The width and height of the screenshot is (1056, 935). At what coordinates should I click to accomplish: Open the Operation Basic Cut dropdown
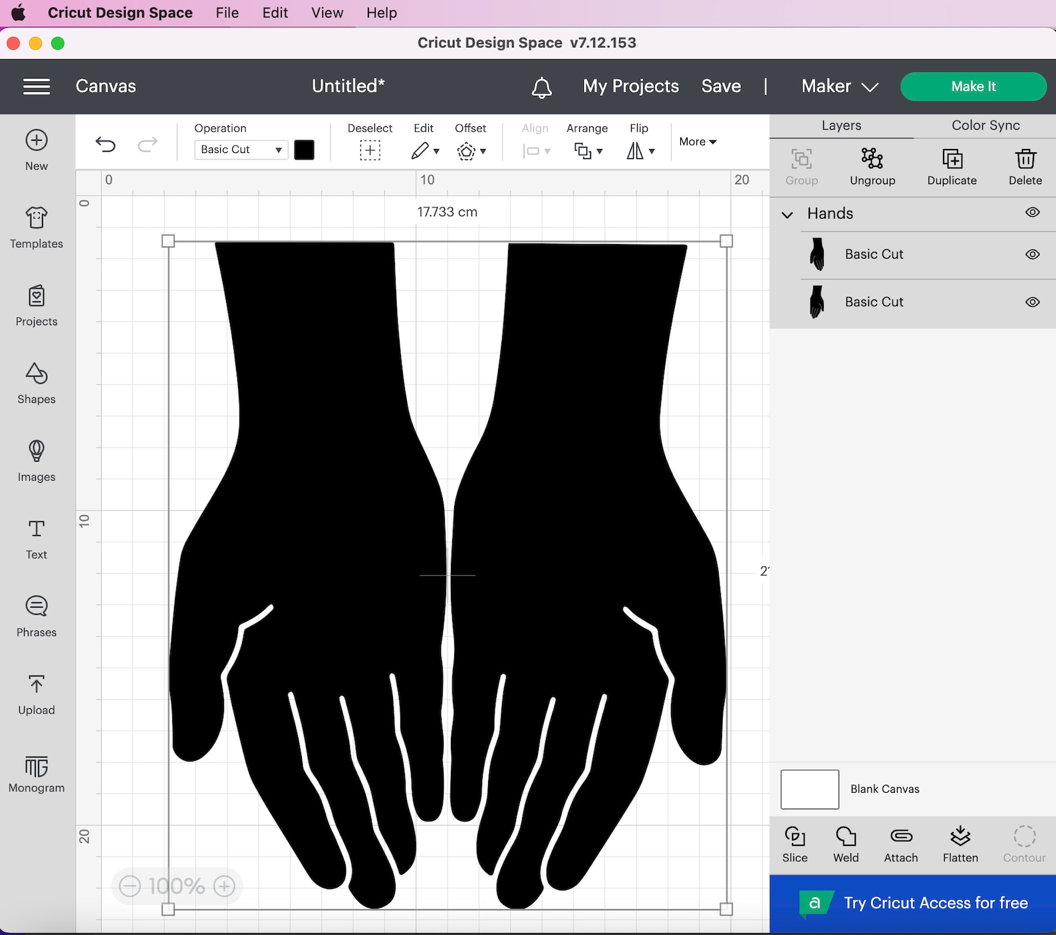[241, 150]
